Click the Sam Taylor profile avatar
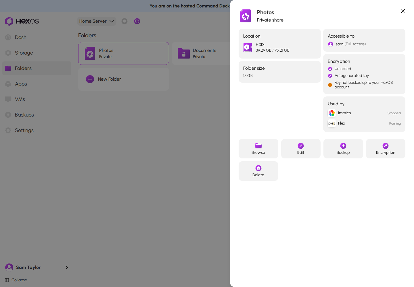 click(x=9, y=267)
